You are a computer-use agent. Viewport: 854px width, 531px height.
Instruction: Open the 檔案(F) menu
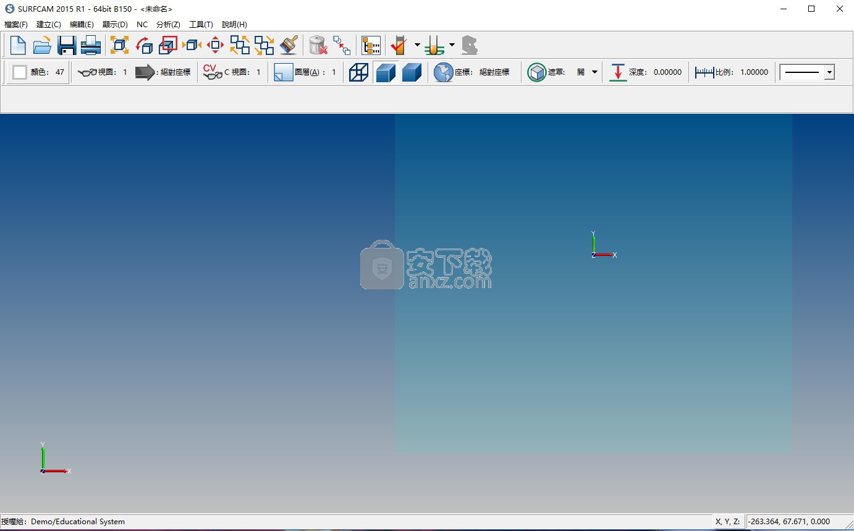pyautogui.click(x=16, y=25)
